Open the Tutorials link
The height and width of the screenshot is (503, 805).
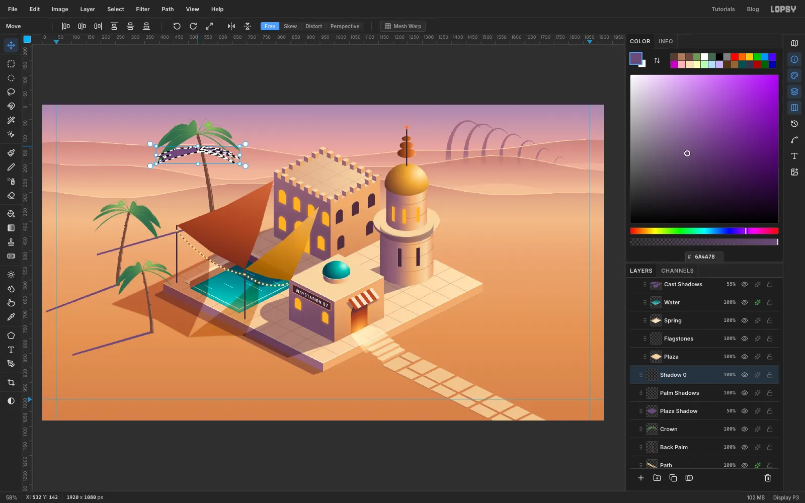click(723, 9)
